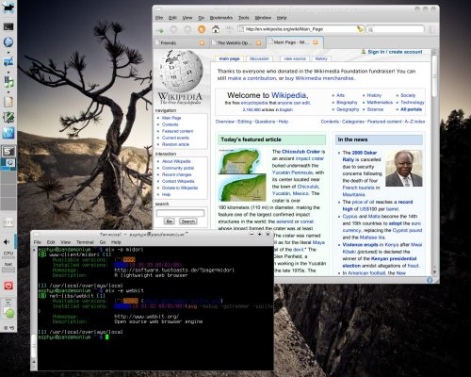471x377 pixels.
Task: Click the browser page vertical scrollbar thumb
Action: (x=435, y=76)
